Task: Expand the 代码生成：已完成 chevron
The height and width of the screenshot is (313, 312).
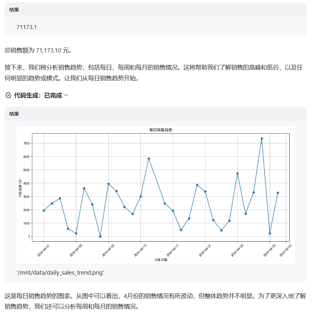Action: [x=66, y=95]
